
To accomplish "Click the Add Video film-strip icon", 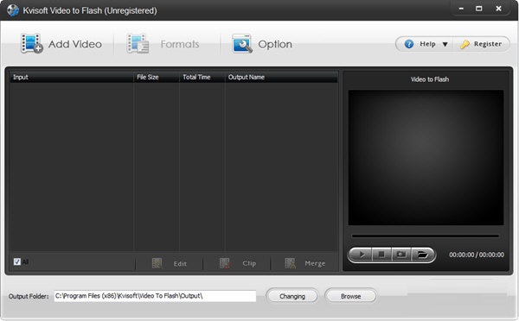I will [x=32, y=44].
